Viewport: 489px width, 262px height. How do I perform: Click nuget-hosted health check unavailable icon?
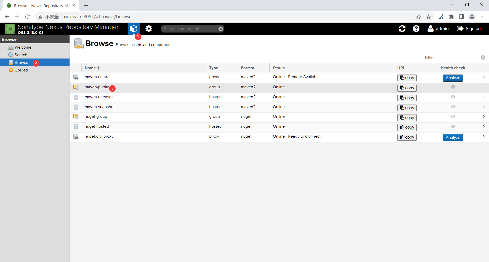(453, 126)
